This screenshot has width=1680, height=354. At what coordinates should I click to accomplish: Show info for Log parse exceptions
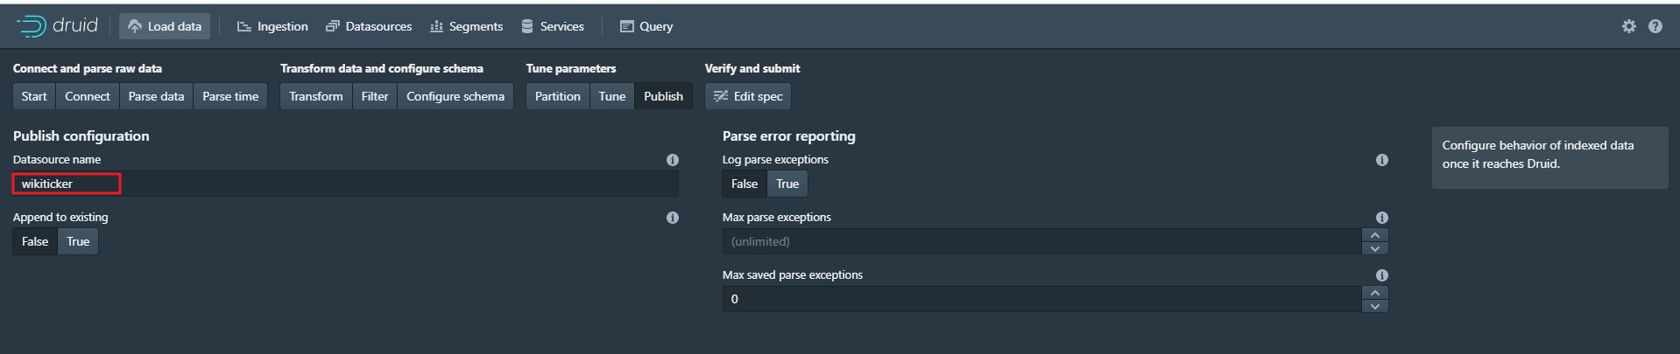click(1381, 160)
